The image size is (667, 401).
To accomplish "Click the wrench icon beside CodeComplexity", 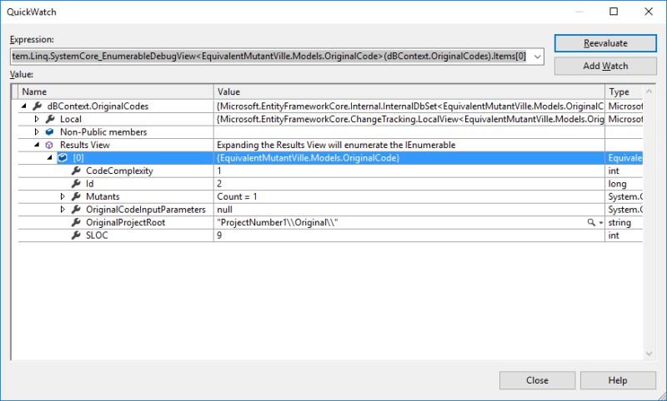I will click(76, 171).
